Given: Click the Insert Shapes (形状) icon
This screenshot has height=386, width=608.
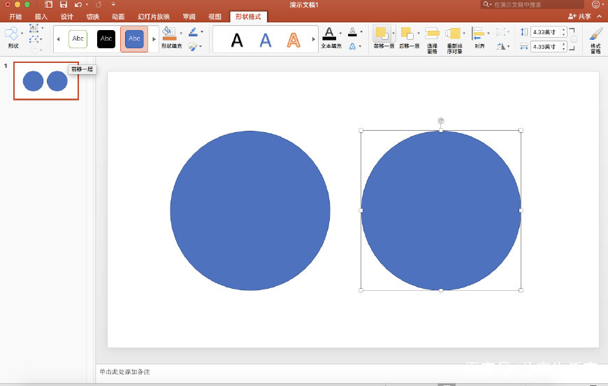Looking at the screenshot, I should coord(12,34).
